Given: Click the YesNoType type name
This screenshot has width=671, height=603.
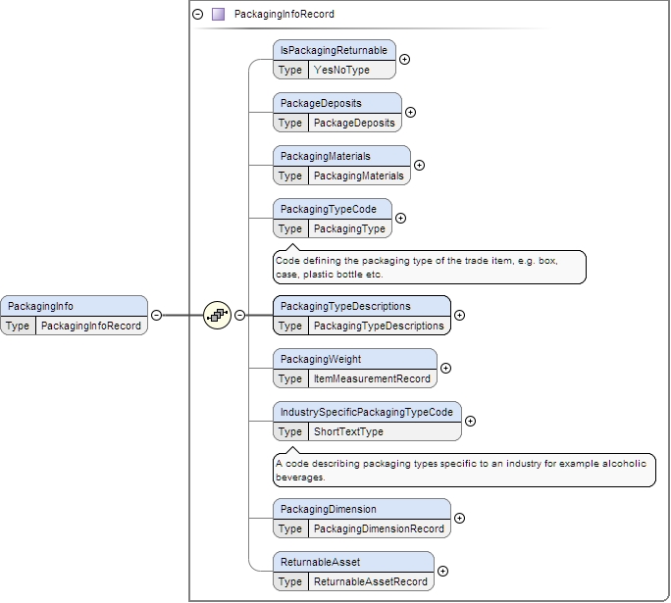Looking at the screenshot, I should [340, 70].
